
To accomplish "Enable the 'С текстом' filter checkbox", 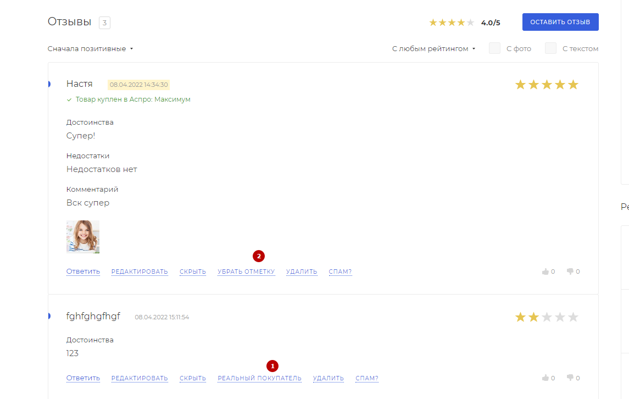I will coord(550,48).
